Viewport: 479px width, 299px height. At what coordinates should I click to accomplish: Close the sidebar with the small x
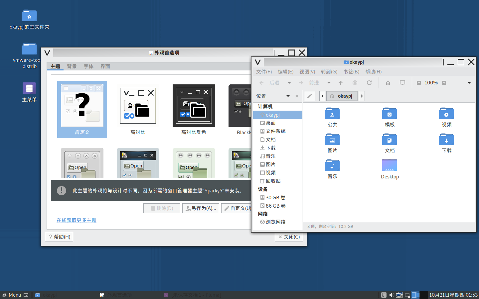(x=297, y=96)
